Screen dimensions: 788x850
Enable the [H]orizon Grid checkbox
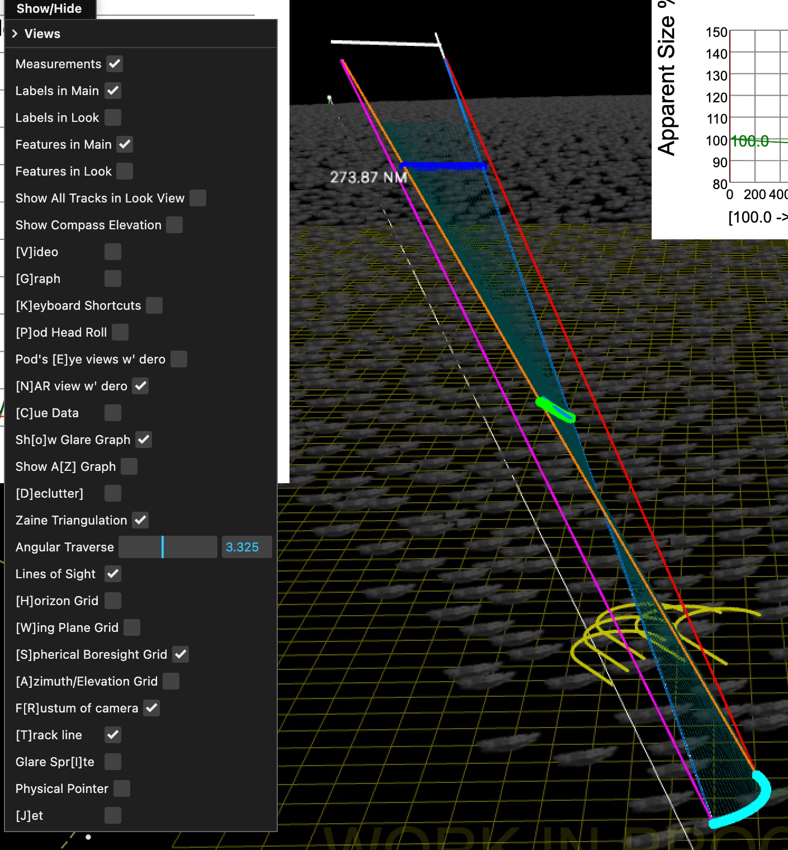[x=113, y=601]
